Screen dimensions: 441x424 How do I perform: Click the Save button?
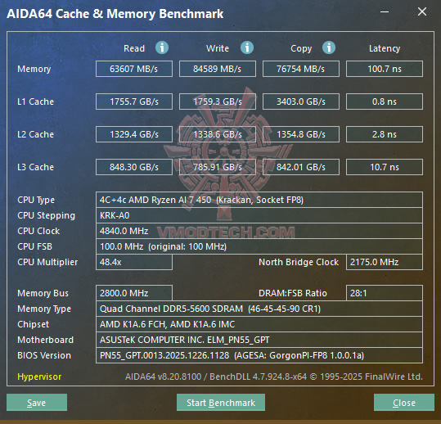tap(37, 403)
